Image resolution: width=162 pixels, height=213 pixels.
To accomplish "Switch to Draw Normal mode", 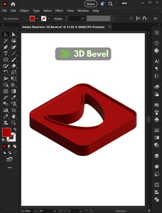I will click(x=4, y=152).
